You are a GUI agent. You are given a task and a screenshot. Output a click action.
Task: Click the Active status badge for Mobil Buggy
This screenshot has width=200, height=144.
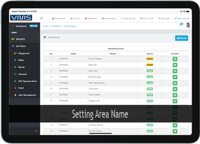(x=150, y=77)
